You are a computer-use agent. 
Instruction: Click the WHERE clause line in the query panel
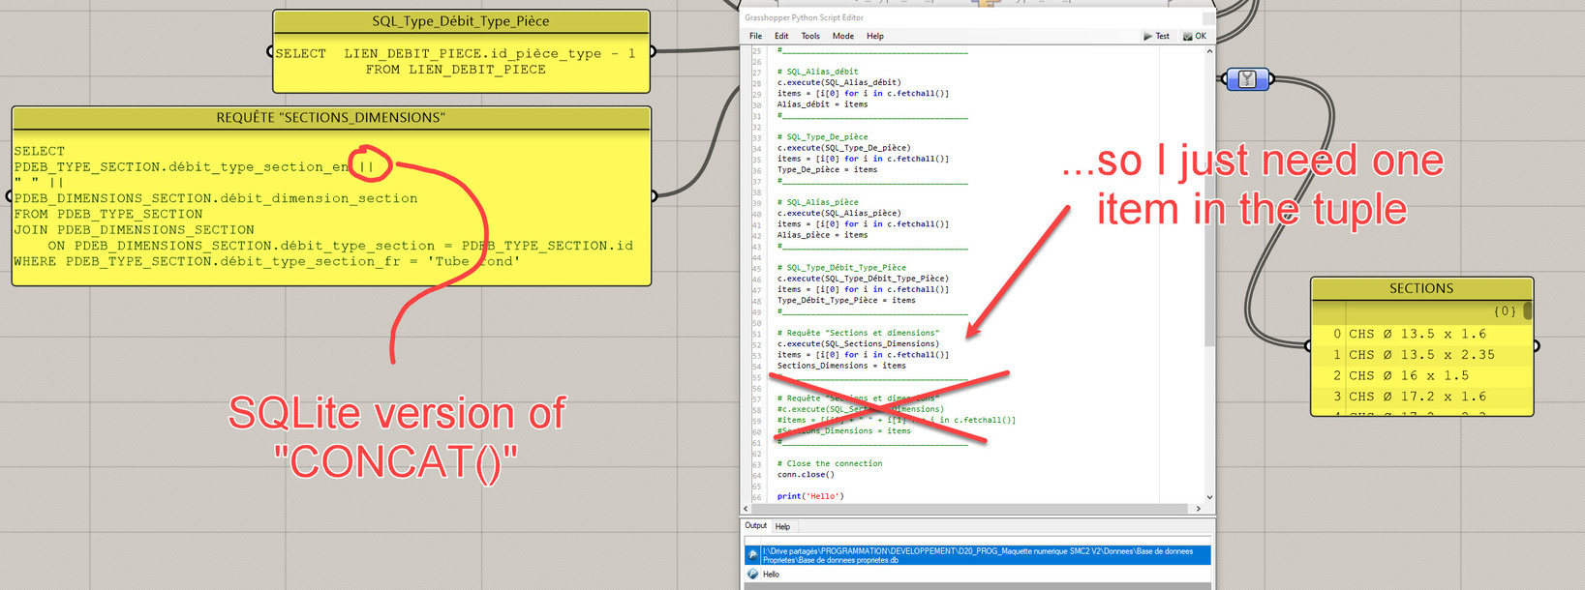tap(267, 262)
